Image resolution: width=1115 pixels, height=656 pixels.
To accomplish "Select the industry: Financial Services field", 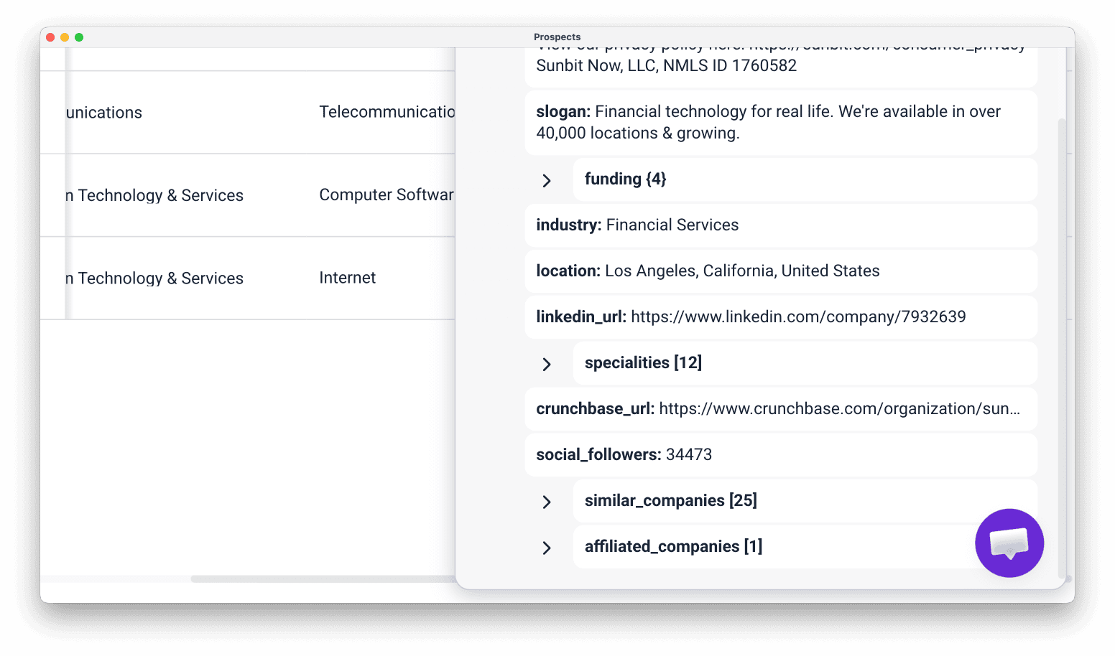I will pos(781,225).
